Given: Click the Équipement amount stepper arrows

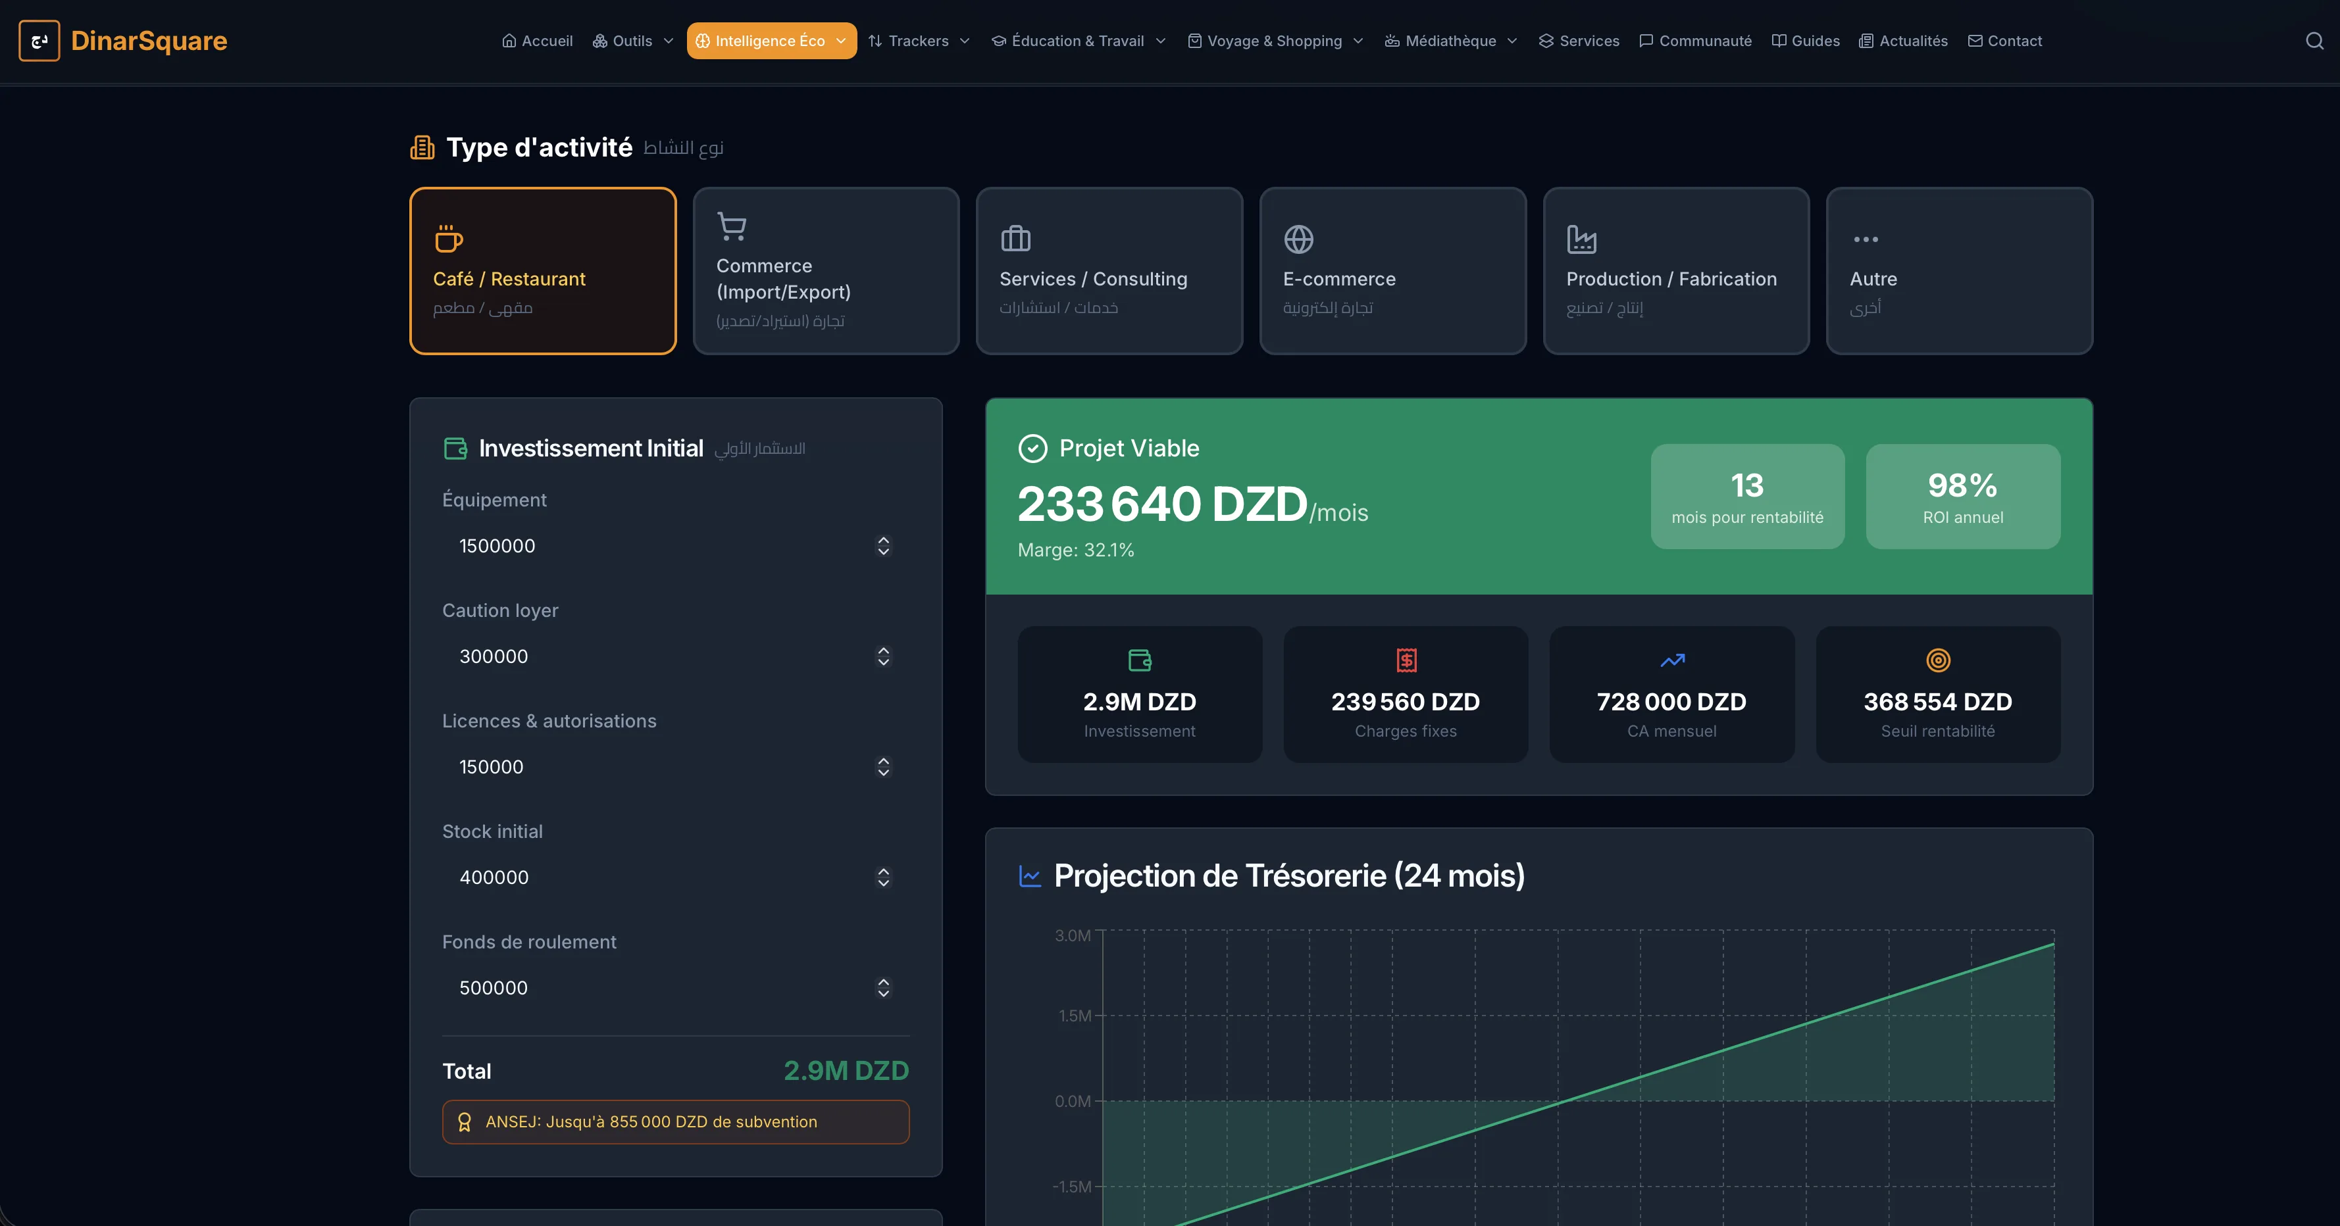Looking at the screenshot, I should (x=883, y=546).
